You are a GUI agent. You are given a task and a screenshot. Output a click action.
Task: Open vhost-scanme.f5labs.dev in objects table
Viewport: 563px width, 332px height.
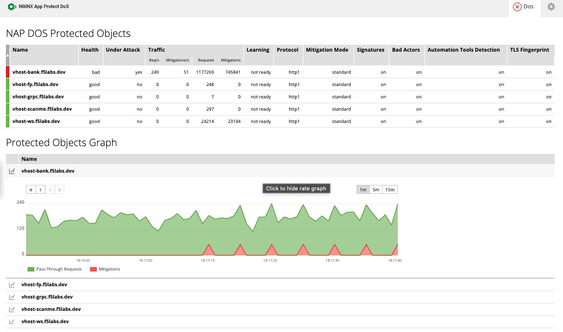coord(42,109)
